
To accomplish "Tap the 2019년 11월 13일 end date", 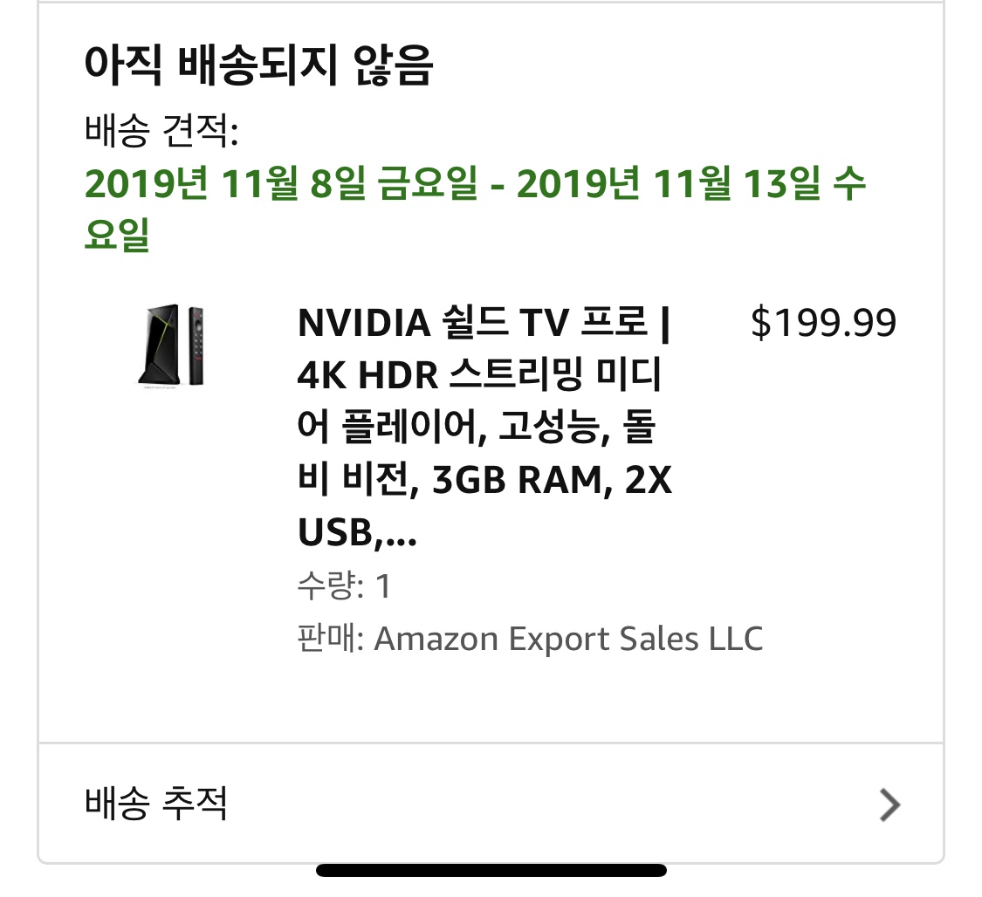I will [669, 184].
